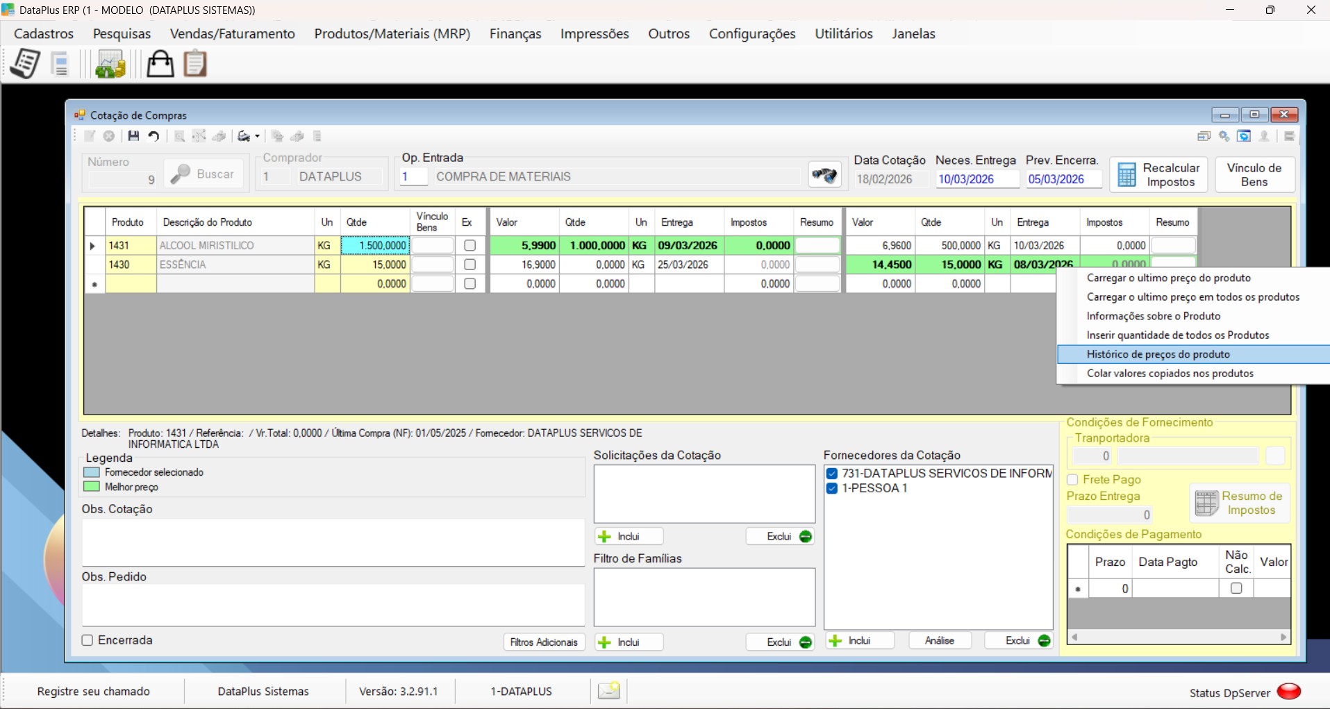Check the Encerrada checkbox
This screenshot has width=1330, height=709.
coord(88,640)
